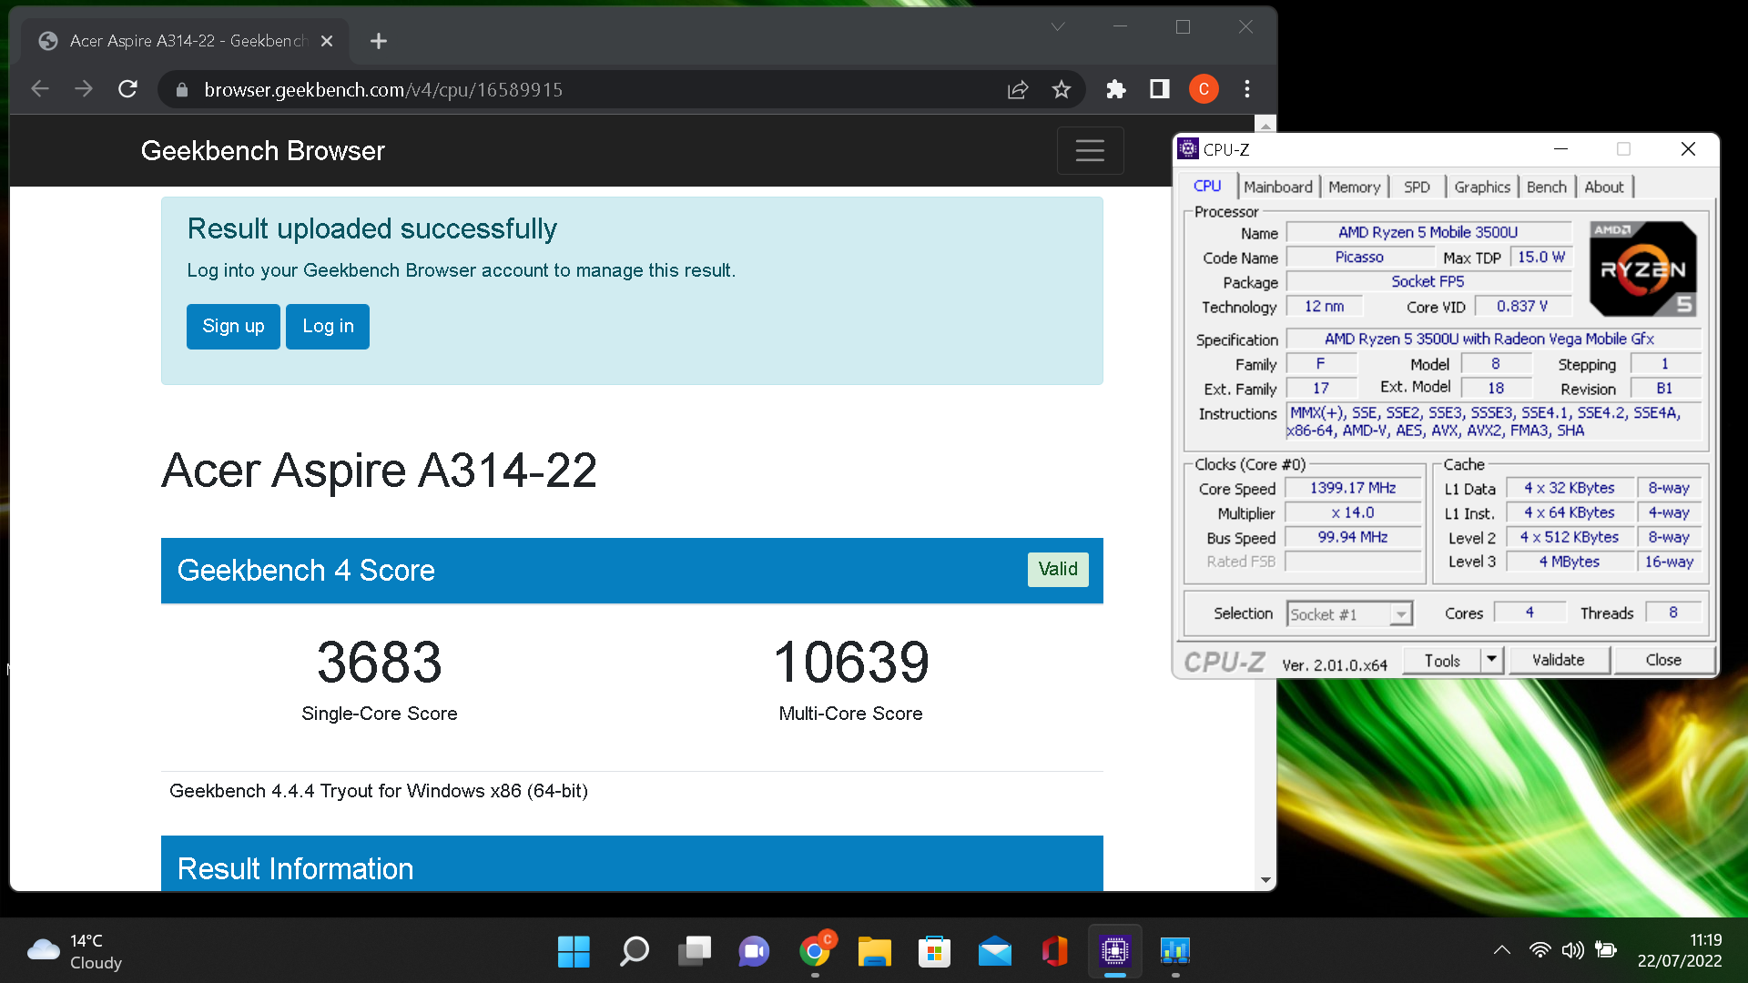
Task: Click the Bus Speed 99.94 MHz value
Action: [1353, 537]
